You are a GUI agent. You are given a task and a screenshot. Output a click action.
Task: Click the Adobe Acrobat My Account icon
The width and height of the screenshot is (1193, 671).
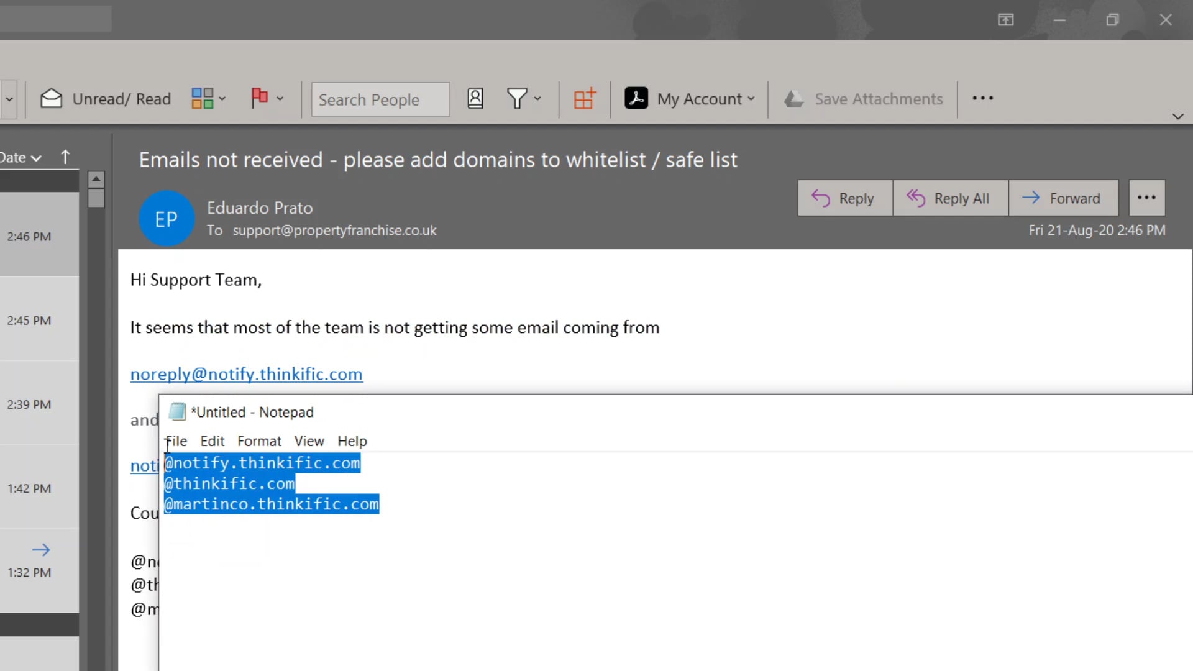tap(636, 99)
